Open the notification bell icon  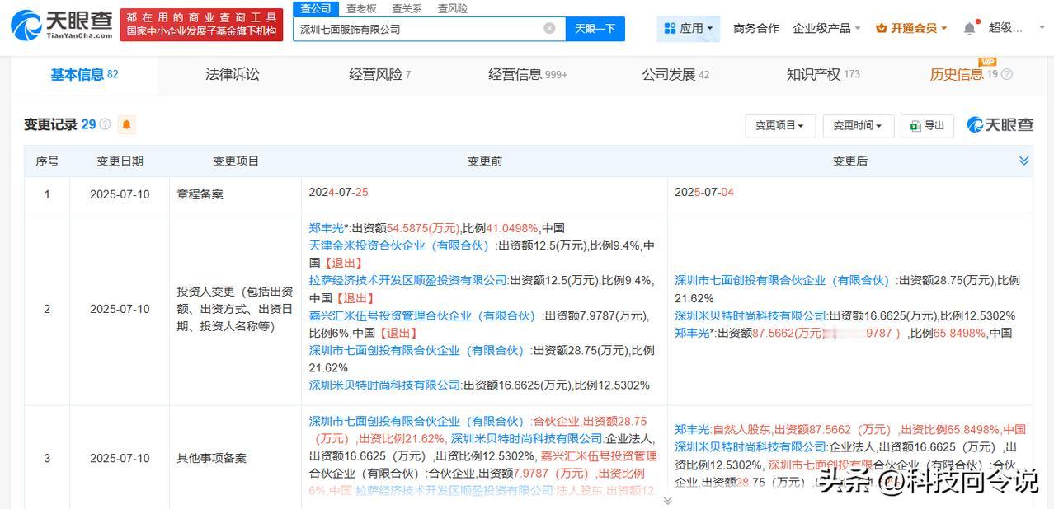[970, 28]
